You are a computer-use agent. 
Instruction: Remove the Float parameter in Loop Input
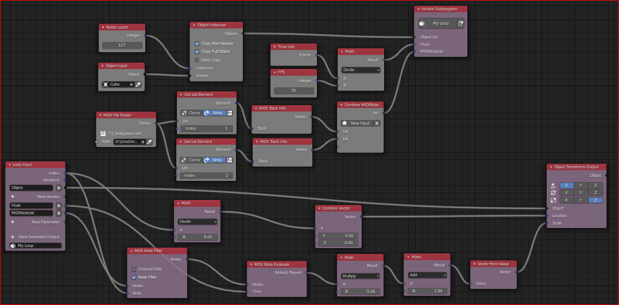pyautogui.click(x=59, y=206)
